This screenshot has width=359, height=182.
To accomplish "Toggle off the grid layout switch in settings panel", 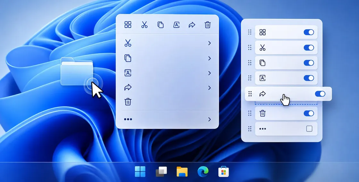I will [309, 32].
